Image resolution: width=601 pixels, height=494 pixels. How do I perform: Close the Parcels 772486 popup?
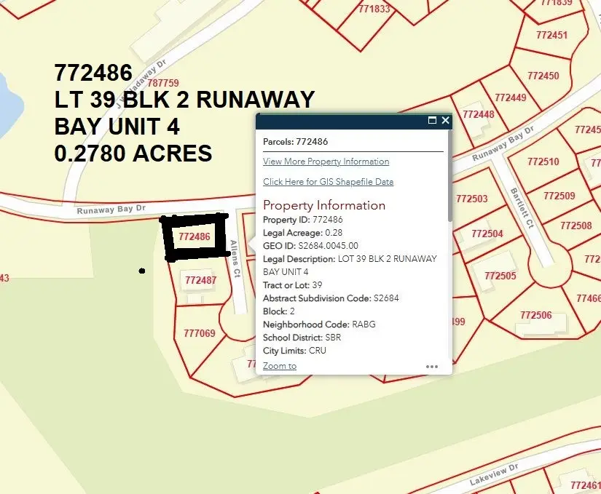pyautogui.click(x=445, y=121)
